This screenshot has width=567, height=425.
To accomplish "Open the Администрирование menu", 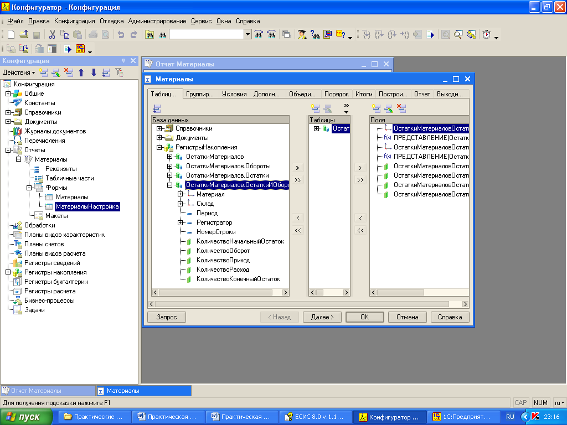I will 157,21.
